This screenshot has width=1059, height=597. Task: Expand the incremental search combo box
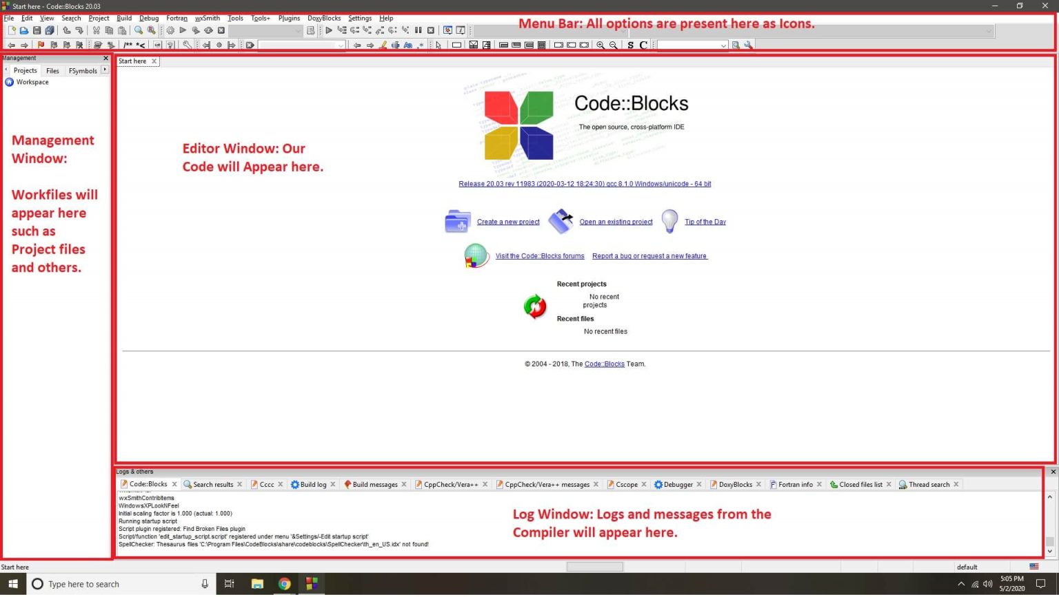341,45
